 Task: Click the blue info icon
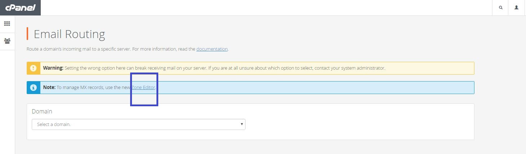(33, 88)
